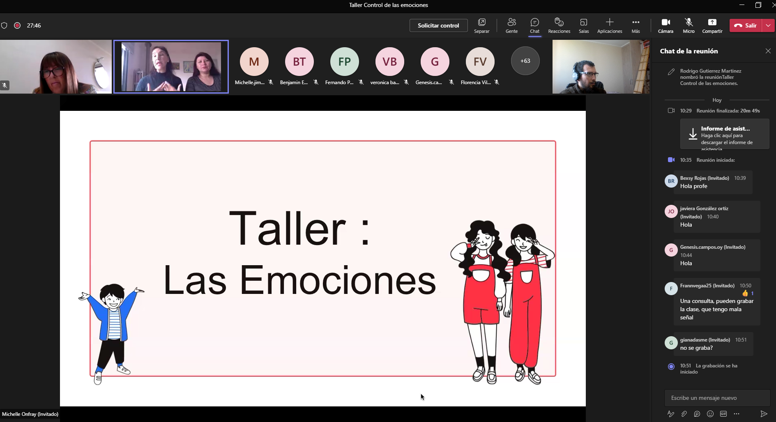Open the Más options menu
Image resolution: width=776 pixels, height=422 pixels.
pyautogui.click(x=636, y=25)
